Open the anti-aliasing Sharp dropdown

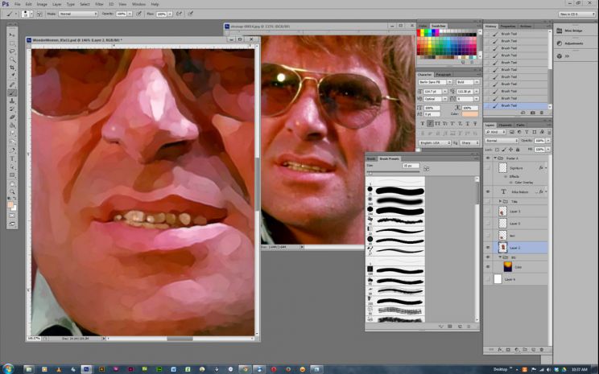coord(469,142)
